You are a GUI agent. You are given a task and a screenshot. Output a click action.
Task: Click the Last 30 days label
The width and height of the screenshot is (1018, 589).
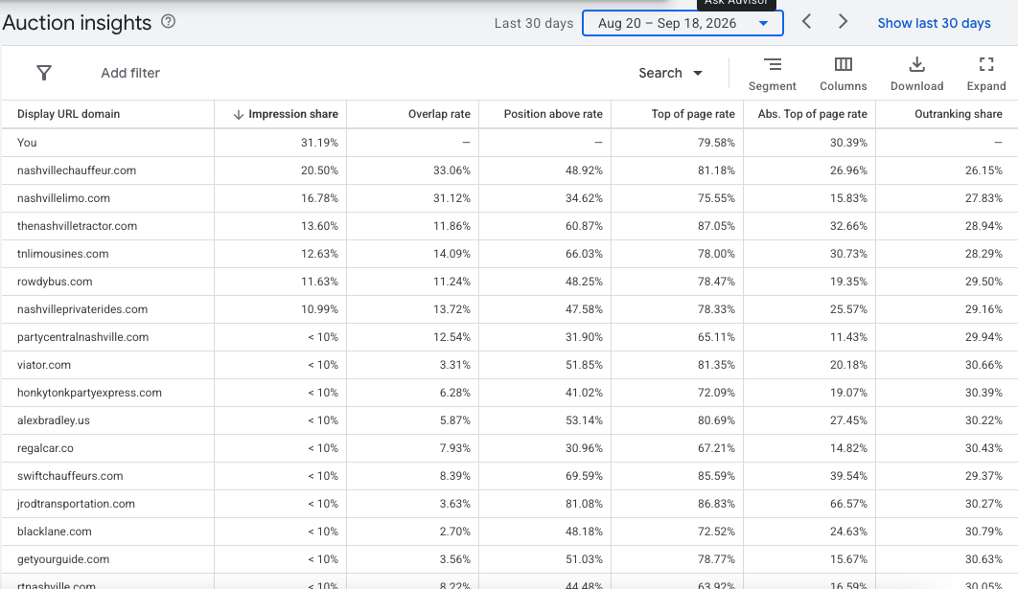click(x=534, y=23)
